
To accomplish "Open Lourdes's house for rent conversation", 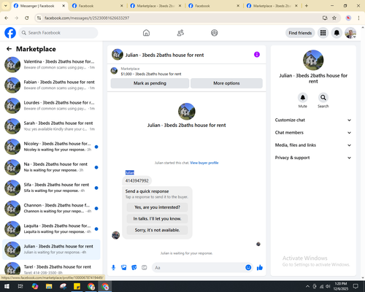I will (51, 106).
